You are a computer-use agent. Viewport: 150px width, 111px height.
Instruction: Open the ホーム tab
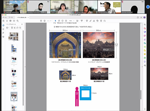click(4, 17)
